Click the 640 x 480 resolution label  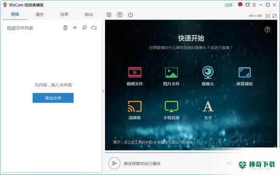255,16
